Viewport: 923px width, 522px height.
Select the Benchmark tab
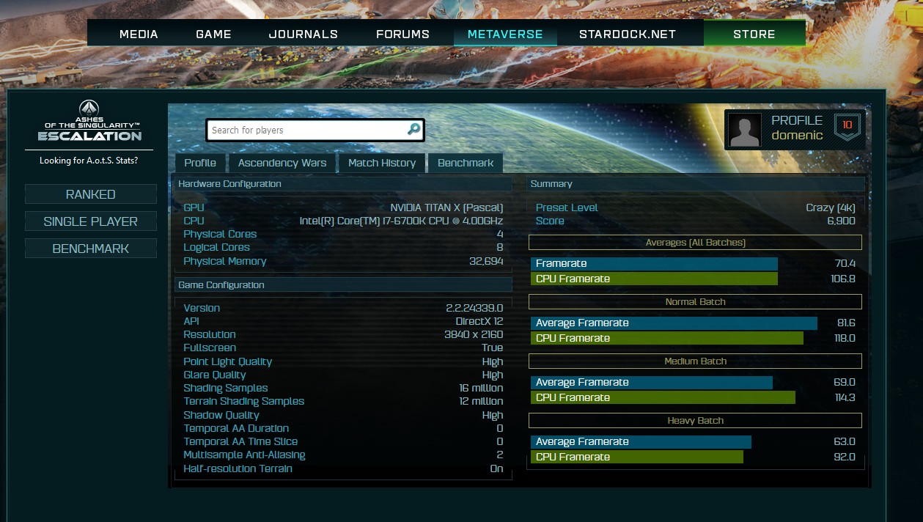tap(466, 163)
